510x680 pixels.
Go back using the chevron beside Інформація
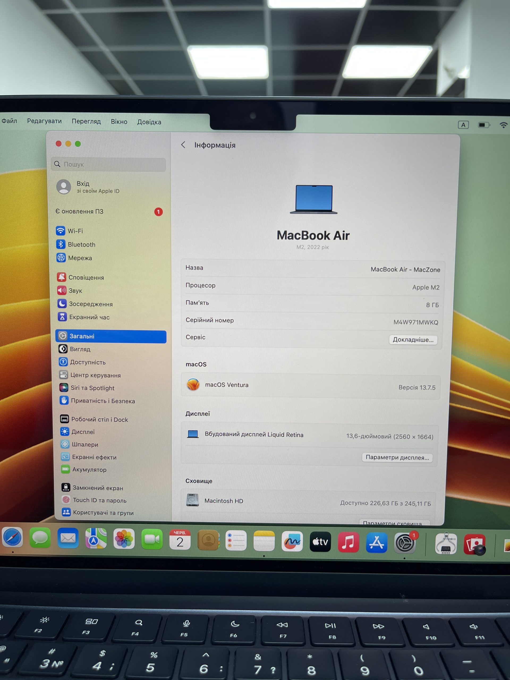183,145
